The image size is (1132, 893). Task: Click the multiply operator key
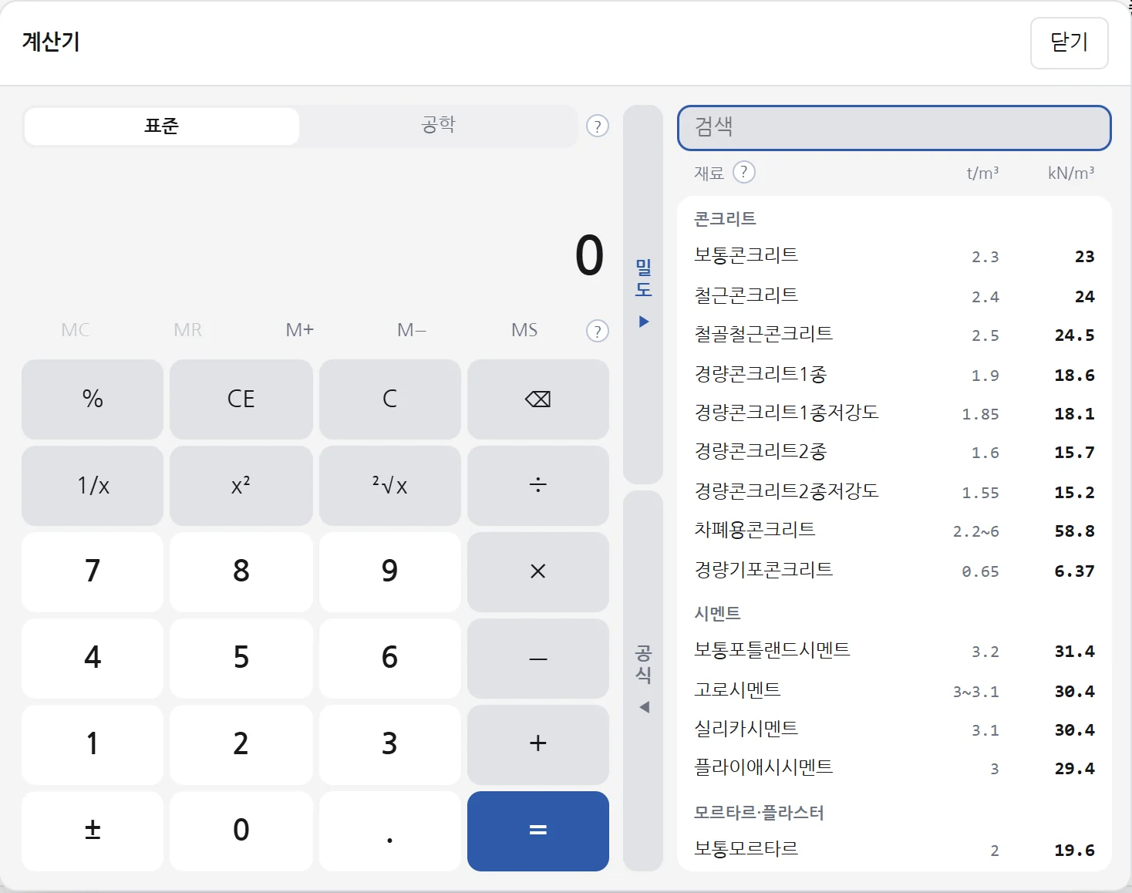pyautogui.click(x=538, y=571)
